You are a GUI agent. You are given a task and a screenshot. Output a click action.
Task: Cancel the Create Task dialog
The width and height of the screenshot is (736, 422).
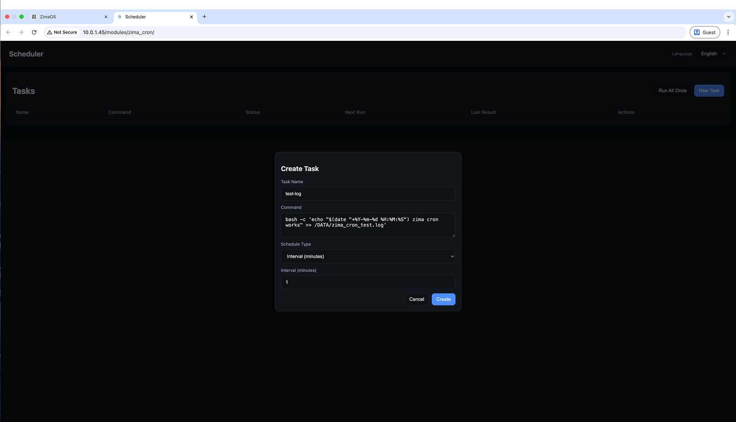pos(416,299)
